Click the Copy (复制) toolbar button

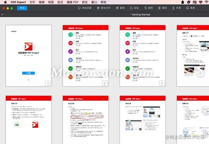(120, 8)
